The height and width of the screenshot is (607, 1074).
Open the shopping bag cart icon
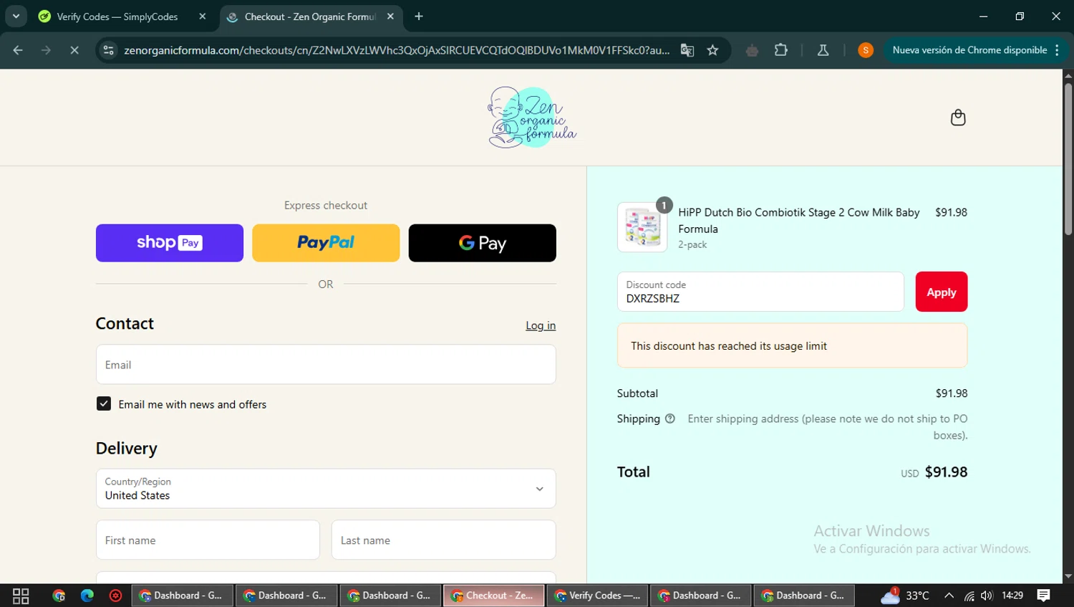click(x=958, y=118)
